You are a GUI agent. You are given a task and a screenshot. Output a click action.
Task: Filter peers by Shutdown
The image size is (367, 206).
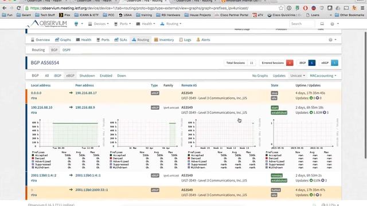pyautogui.click(x=87, y=76)
